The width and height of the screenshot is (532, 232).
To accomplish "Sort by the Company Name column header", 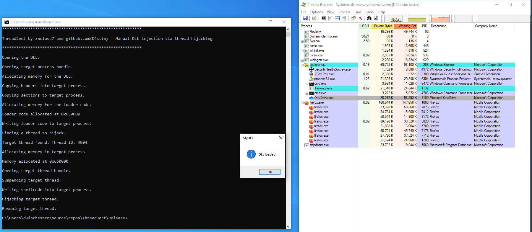I will tap(494, 26).
